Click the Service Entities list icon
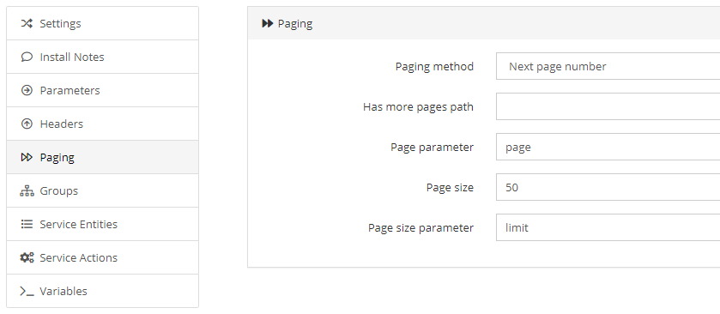This screenshot has width=720, height=314. point(27,224)
